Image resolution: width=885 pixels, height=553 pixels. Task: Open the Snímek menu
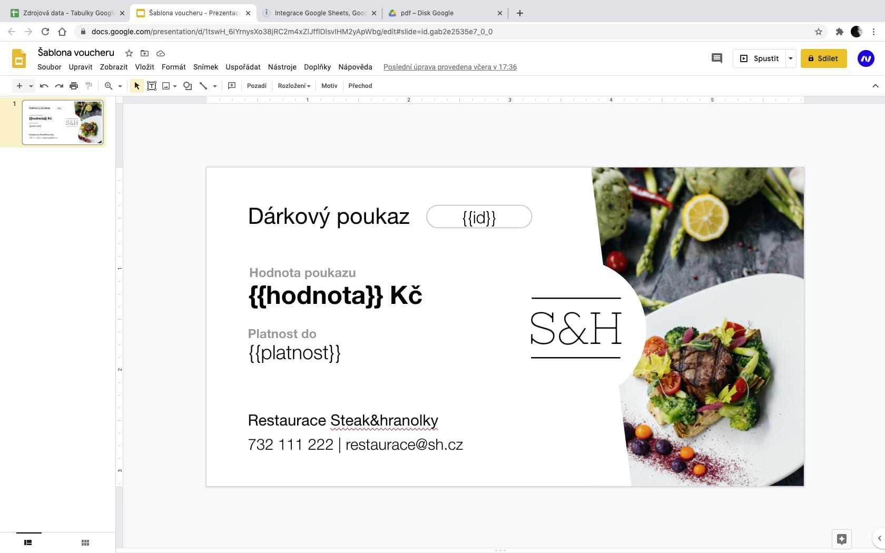(205, 67)
